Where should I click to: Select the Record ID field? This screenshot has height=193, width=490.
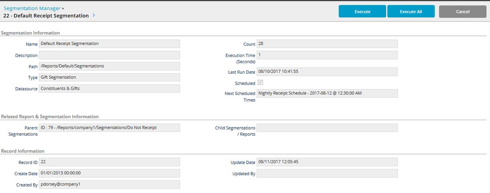[x=109, y=162]
